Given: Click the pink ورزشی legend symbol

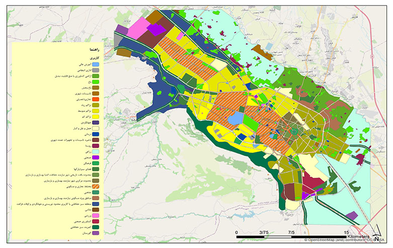Looking at the screenshot, I should pyautogui.click(x=95, y=216).
